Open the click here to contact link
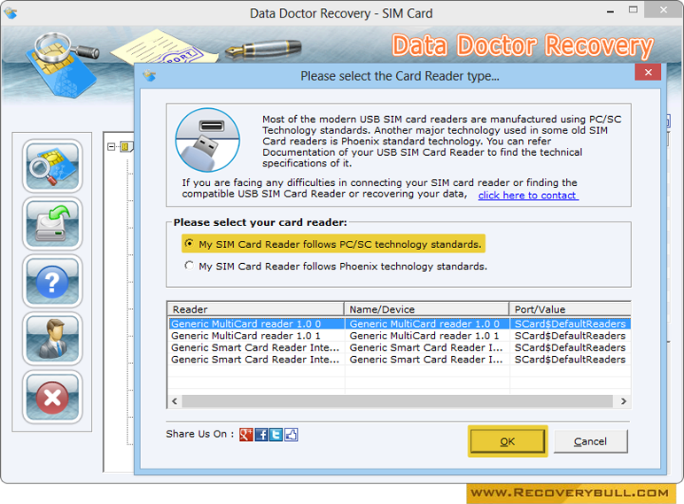Image resolution: width=684 pixels, height=504 pixels. [528, 196]
